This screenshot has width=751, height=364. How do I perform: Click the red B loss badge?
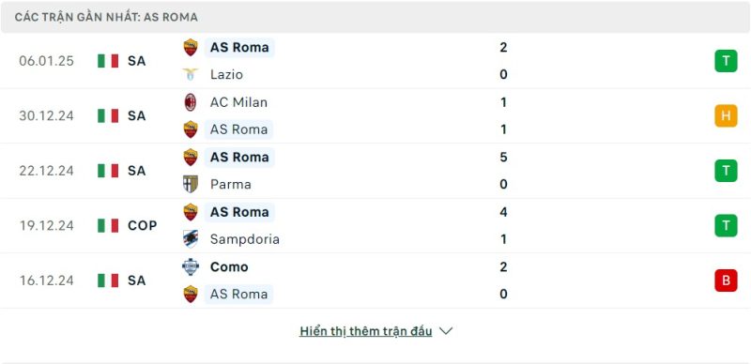pyautogui.click(x=726, y=281)
